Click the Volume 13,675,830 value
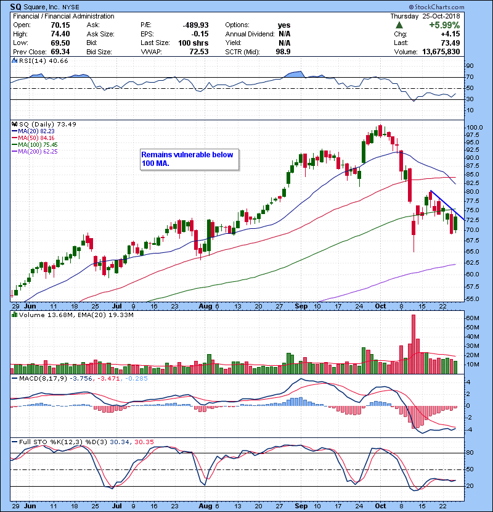493x512 pixels. 441,52
